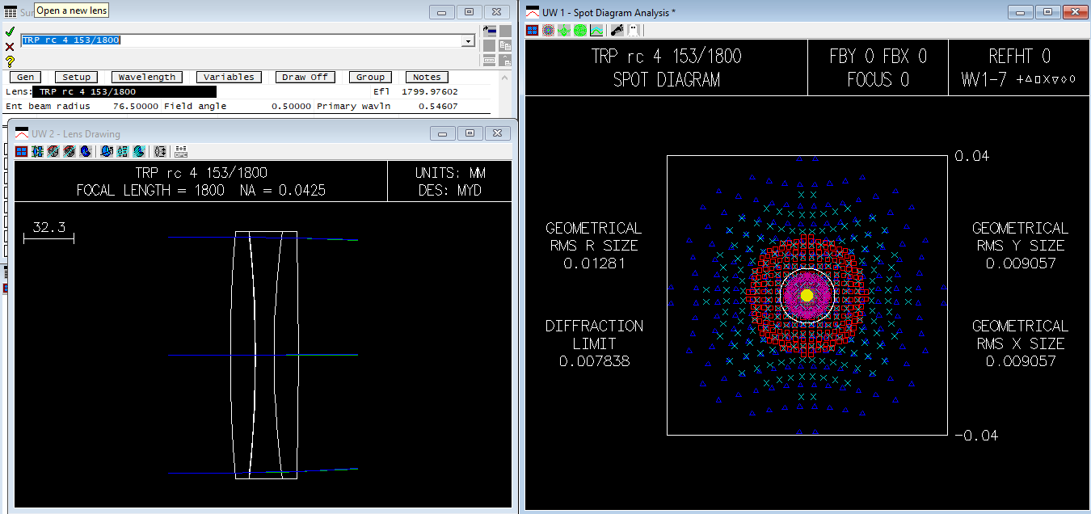Click the green circular spot diagram icon
This screenshot has height=514, width=1091.
[x=580, y=30]
